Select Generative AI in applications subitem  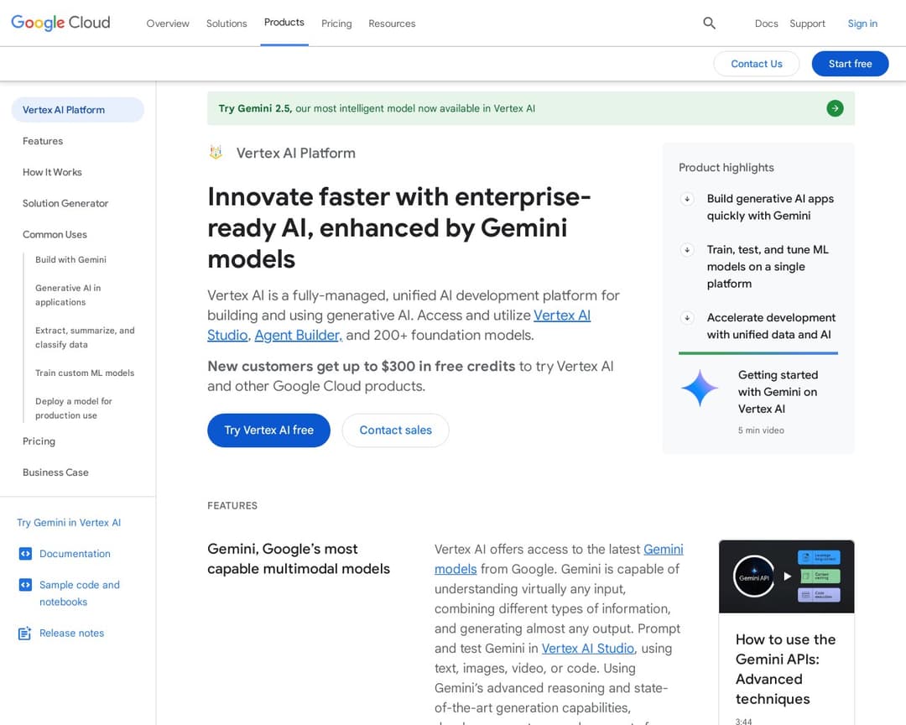[x=68, y=295]
